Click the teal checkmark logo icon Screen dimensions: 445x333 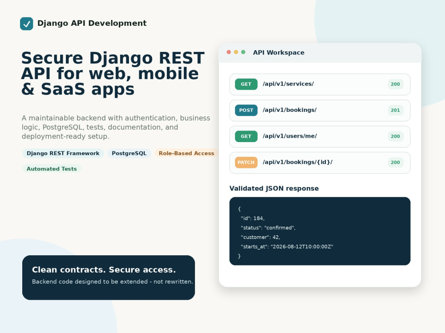pos(26,24)
